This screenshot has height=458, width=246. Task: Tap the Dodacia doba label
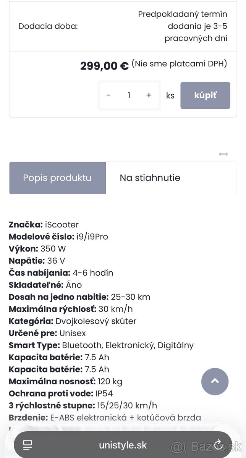tap(48, 26)
